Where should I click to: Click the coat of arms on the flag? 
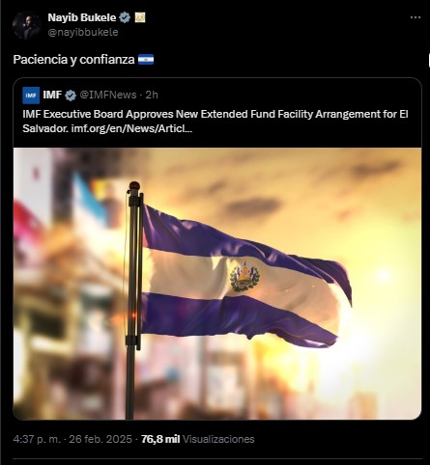click(244, 276)
